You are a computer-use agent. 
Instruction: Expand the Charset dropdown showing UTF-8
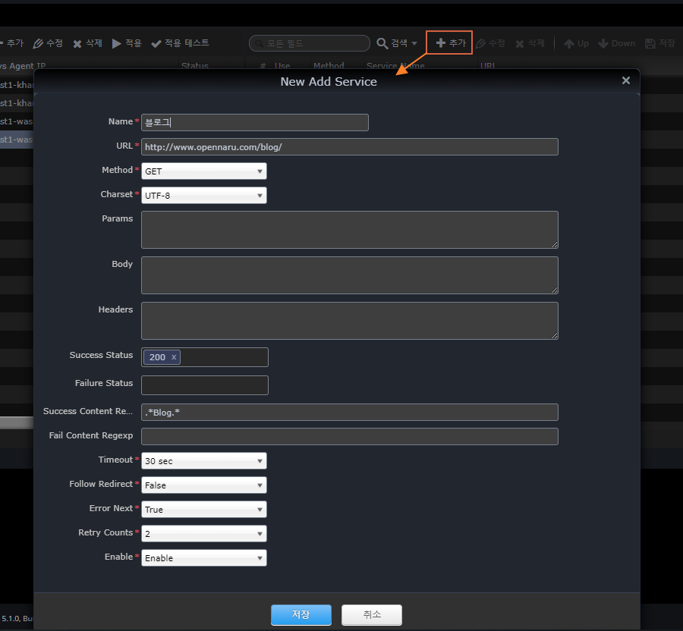(203, 196)
